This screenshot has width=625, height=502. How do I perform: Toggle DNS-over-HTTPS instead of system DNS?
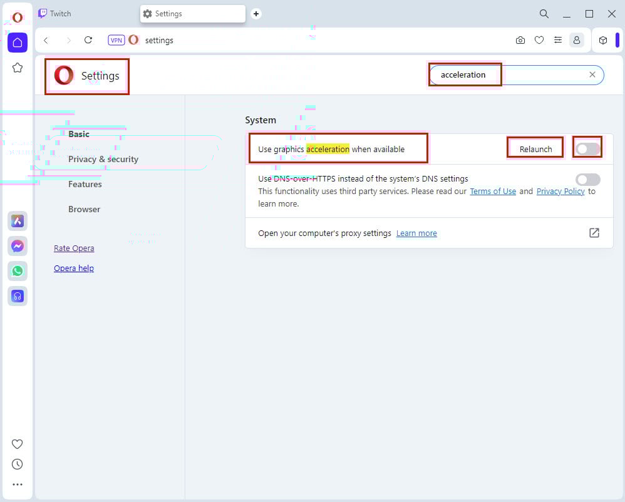(x=587, y=179)
